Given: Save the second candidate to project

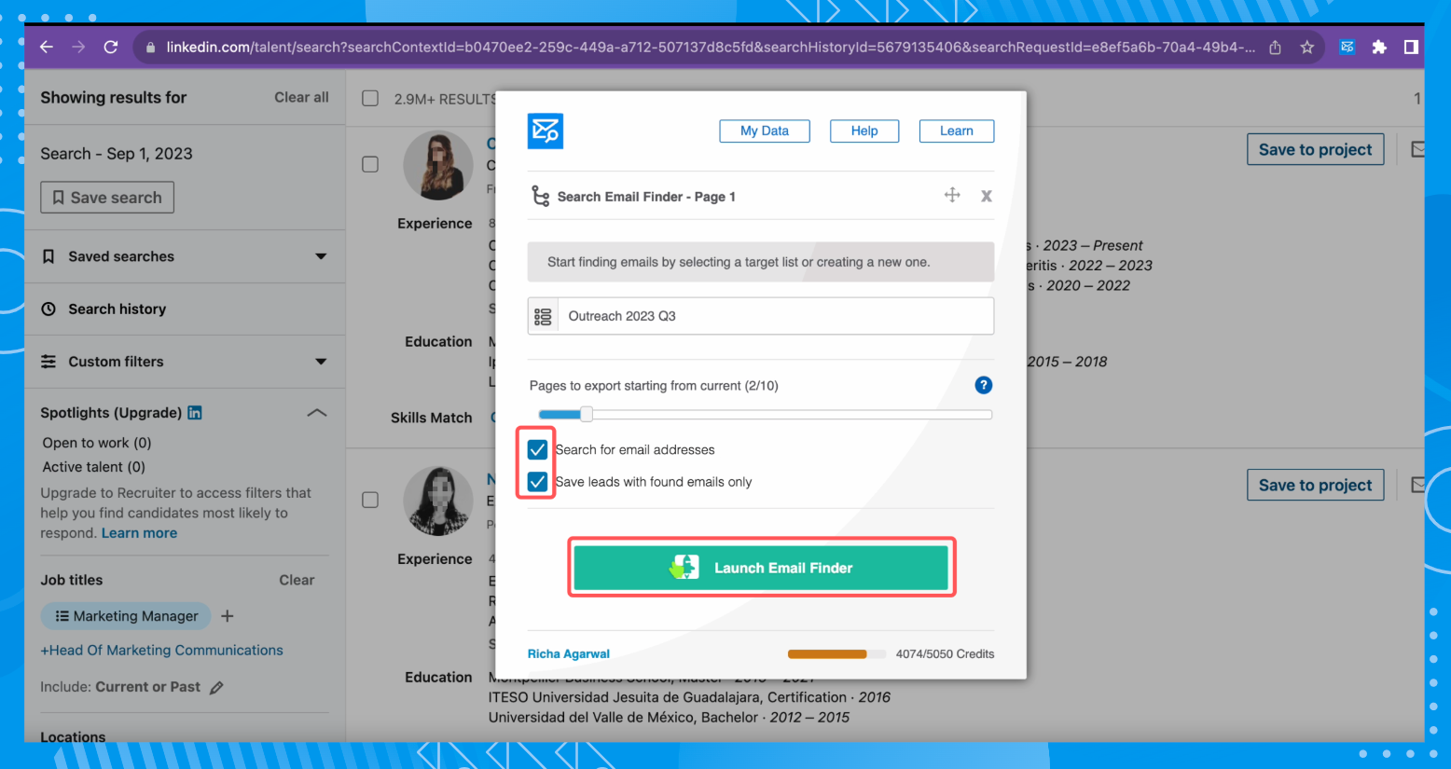Looking at the screenshot, I should [1316, 485].
